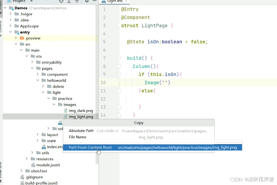This screenshot has height=185, width=277.
Task: Expand the utils folder
Action: [x=32, y=152]
